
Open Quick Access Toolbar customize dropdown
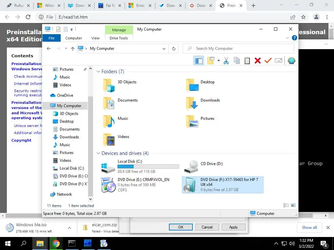pyautogui.click(x=71, y=30)
